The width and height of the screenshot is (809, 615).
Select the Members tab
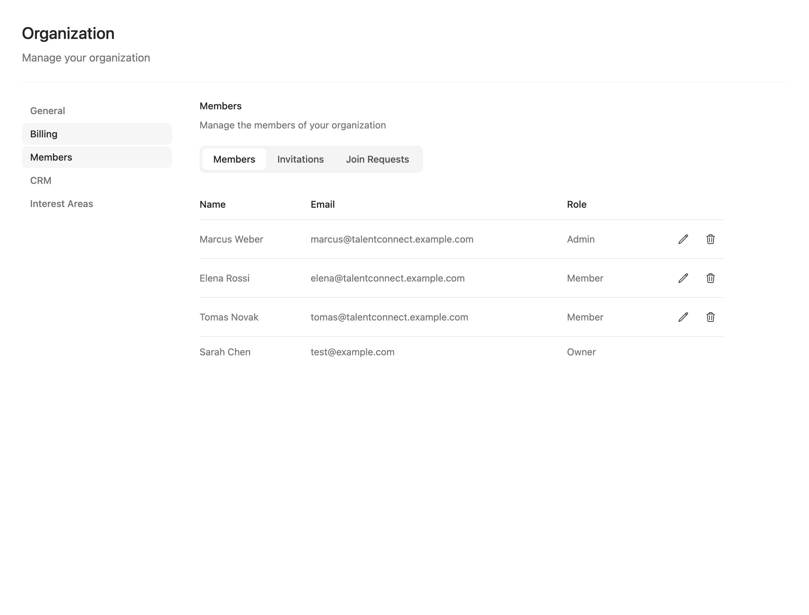point(234,159)
